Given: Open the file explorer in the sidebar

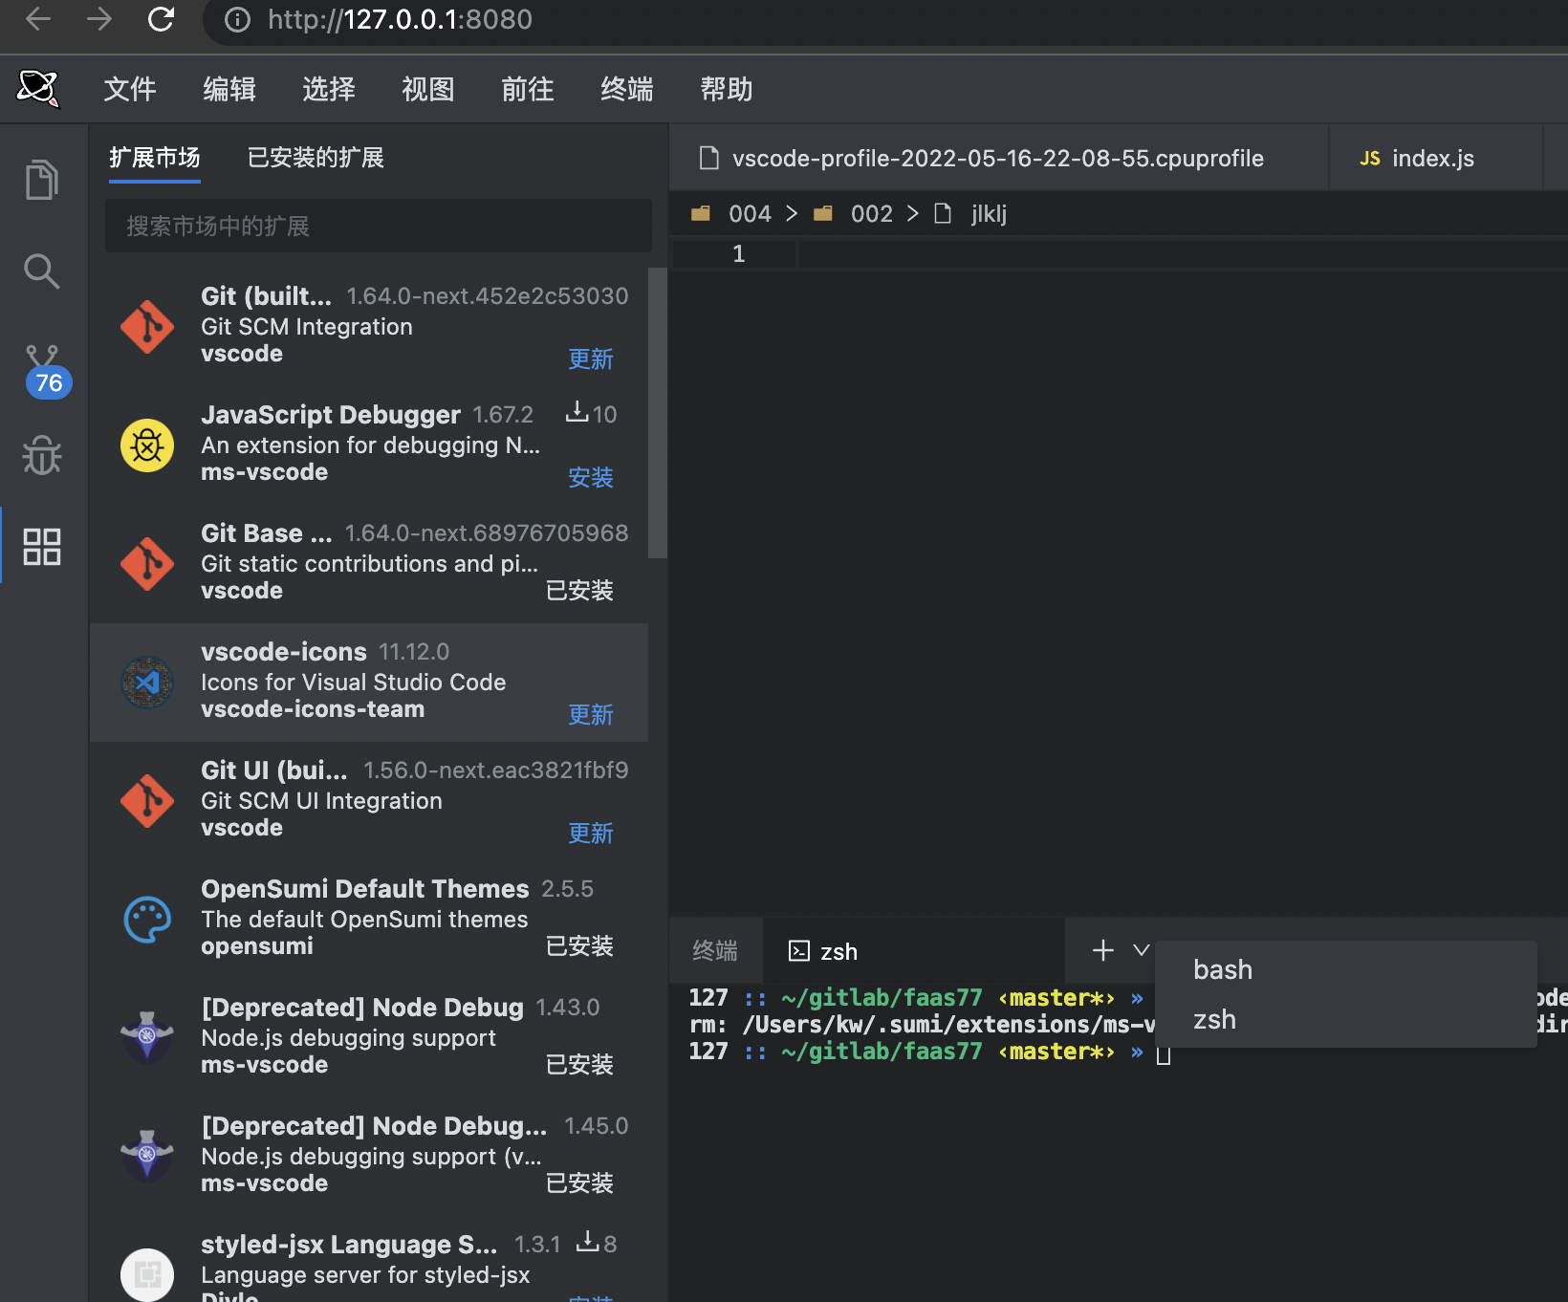Looking at the screenshot, I should point(41,179).
